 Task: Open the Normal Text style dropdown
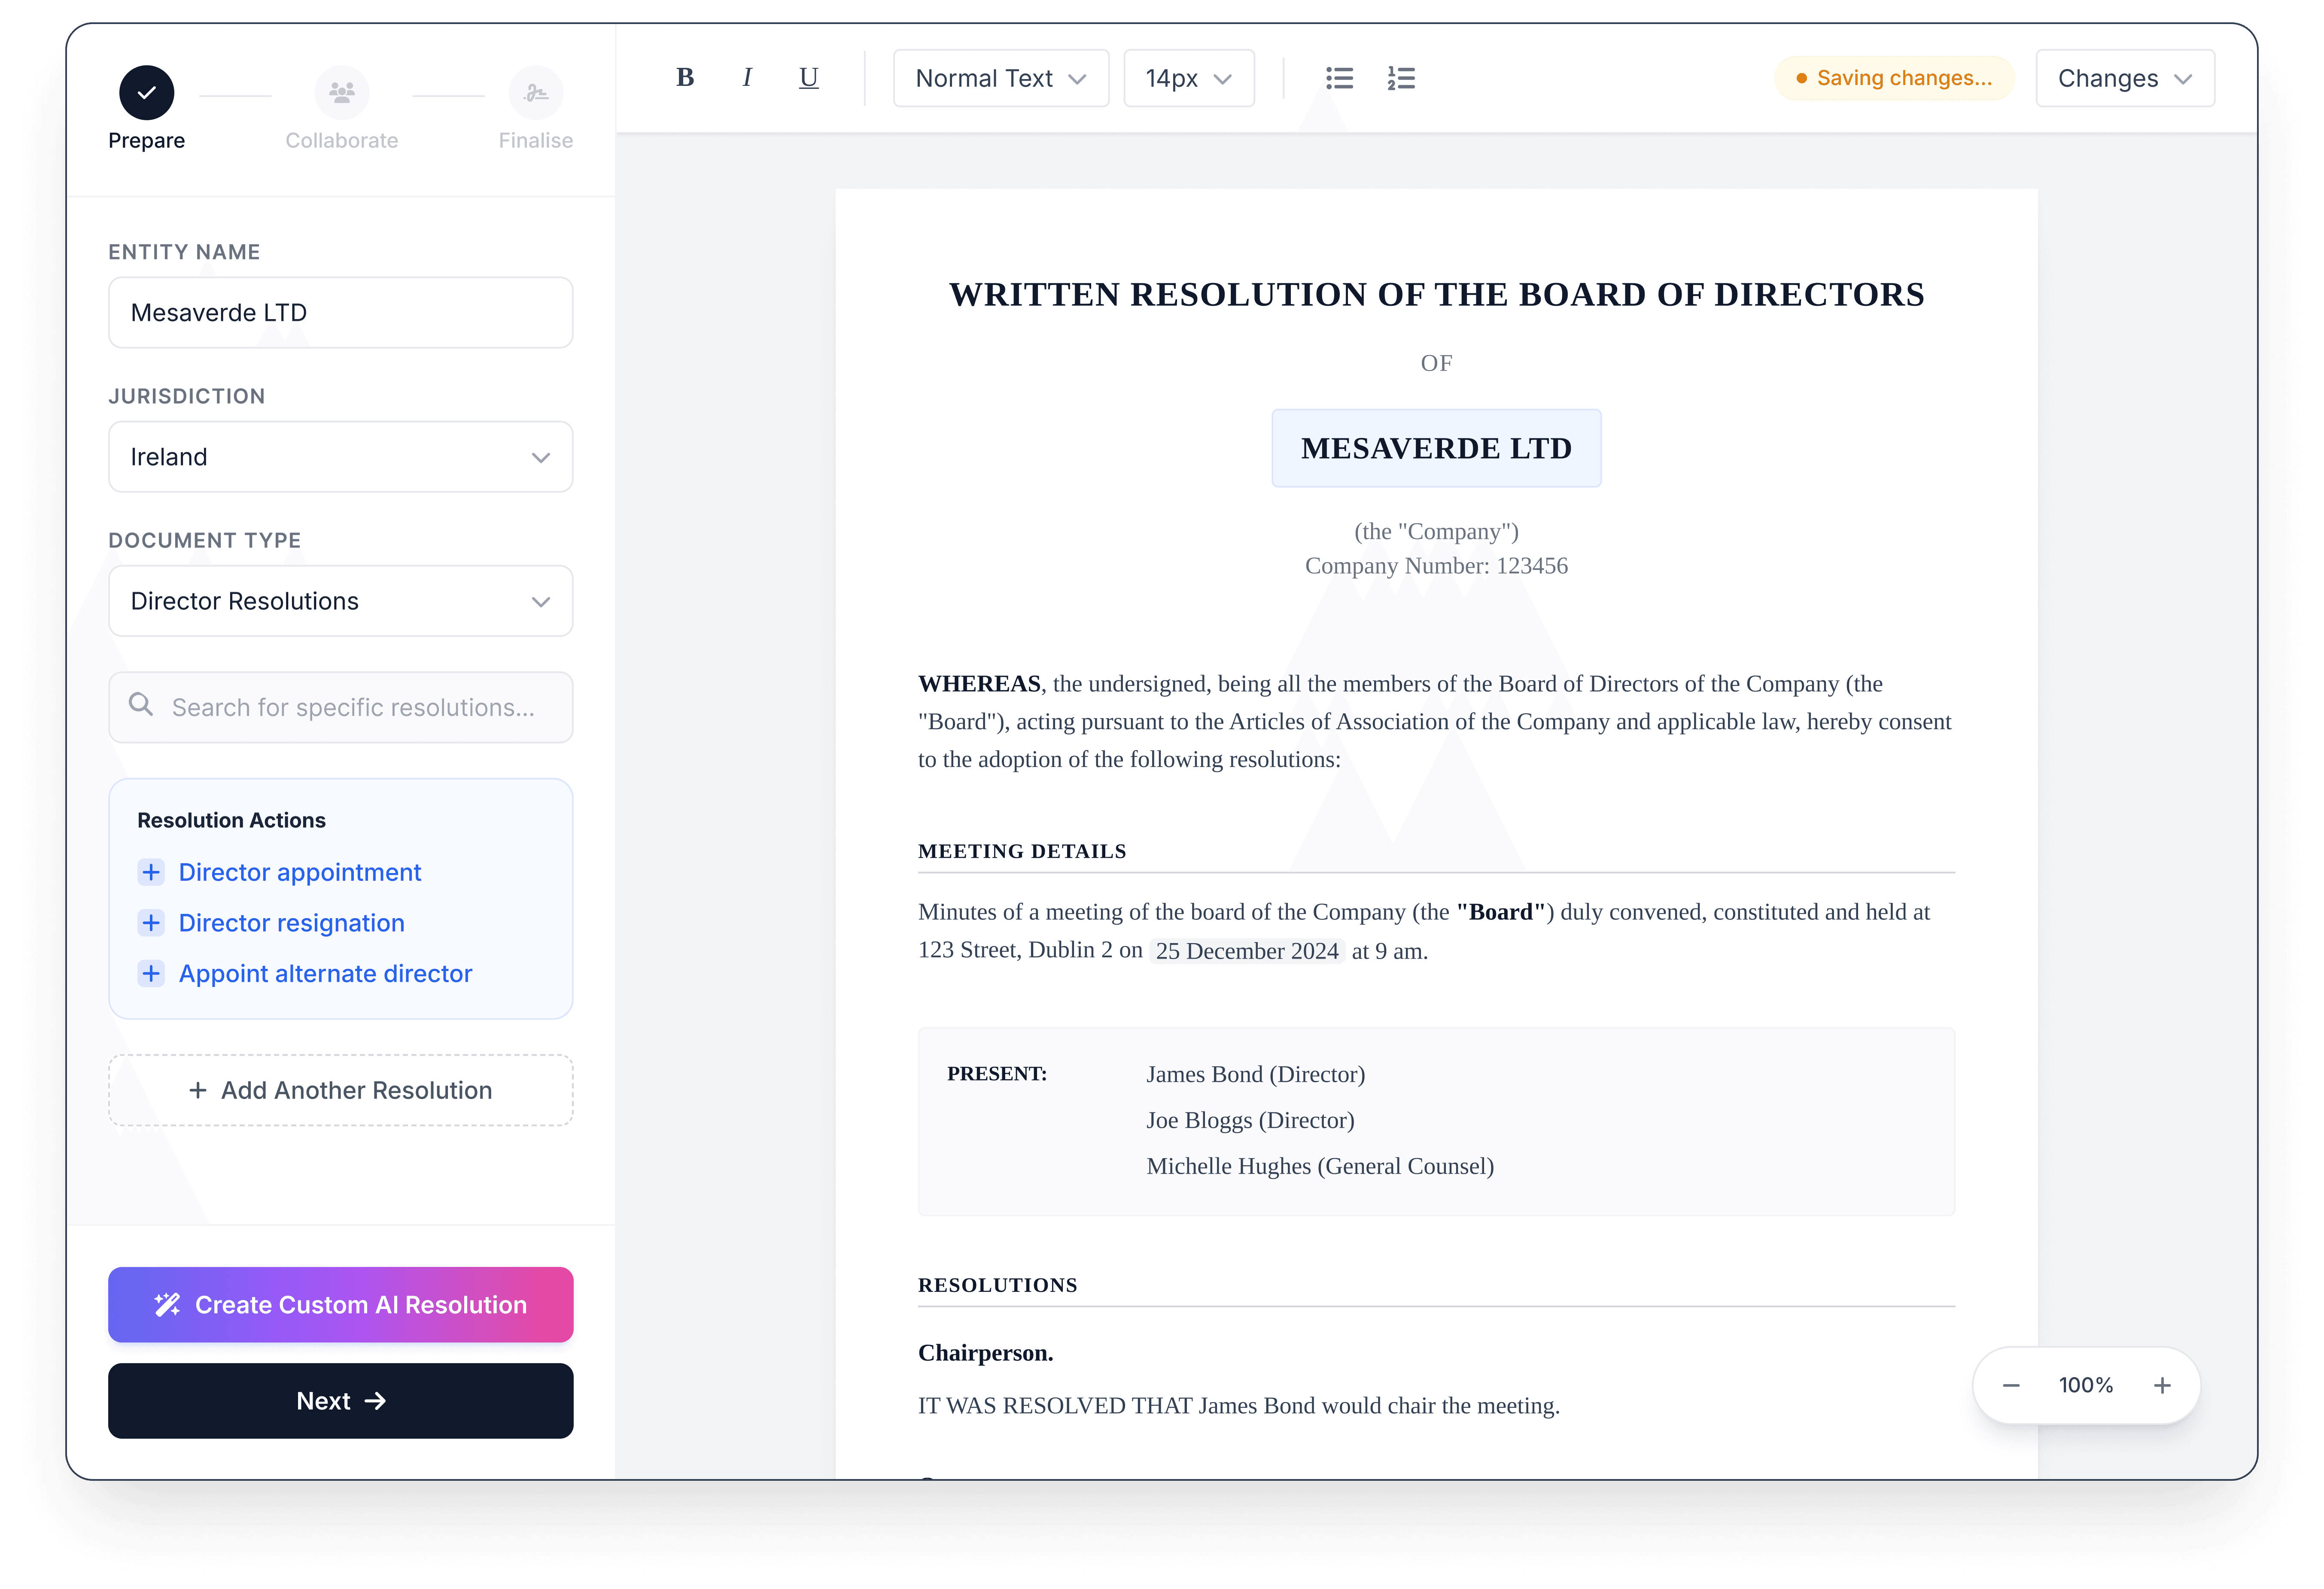pos(1000,78)
